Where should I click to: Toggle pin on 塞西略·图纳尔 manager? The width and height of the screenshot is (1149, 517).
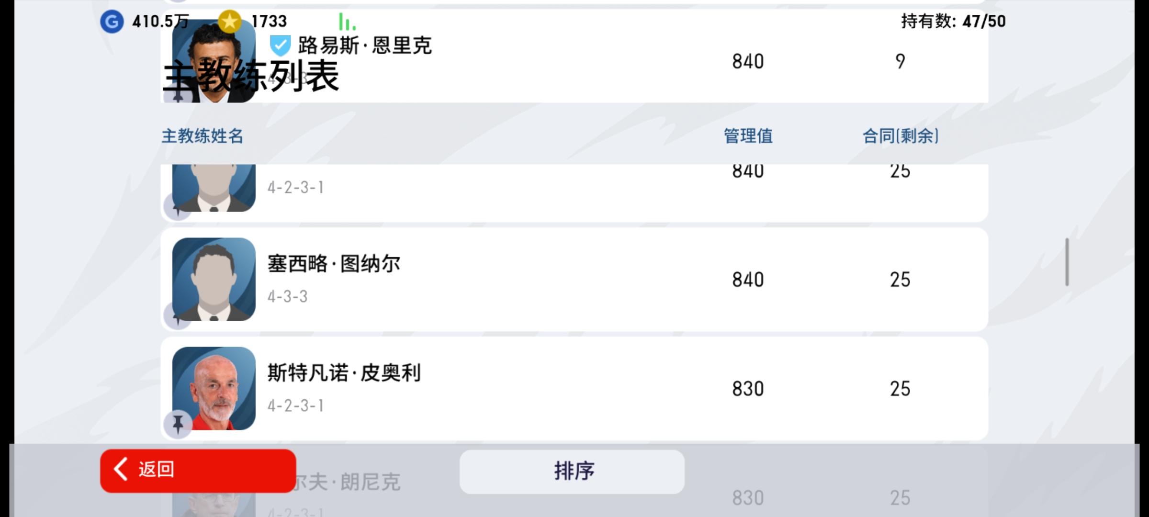(x=178, y=315)
